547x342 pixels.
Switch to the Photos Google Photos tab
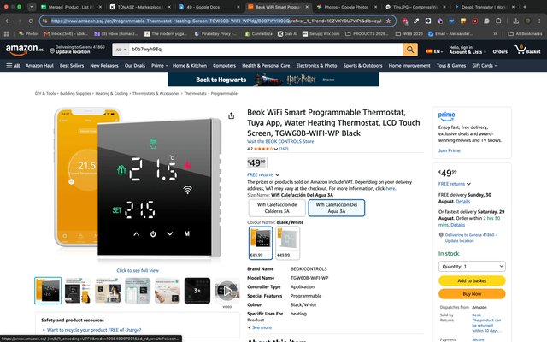click(347, 7)
